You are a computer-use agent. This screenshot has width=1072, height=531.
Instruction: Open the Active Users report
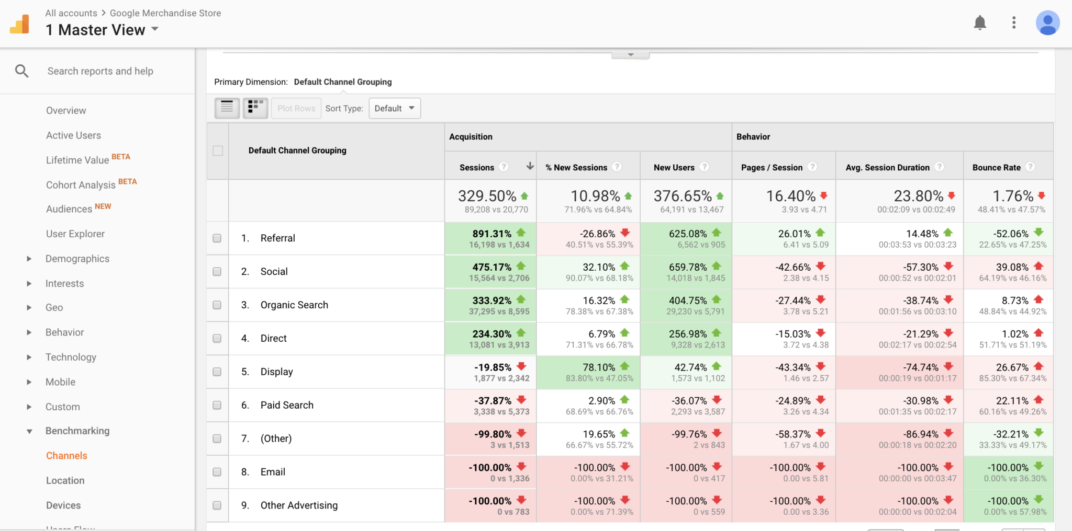[x=73, y=135]
